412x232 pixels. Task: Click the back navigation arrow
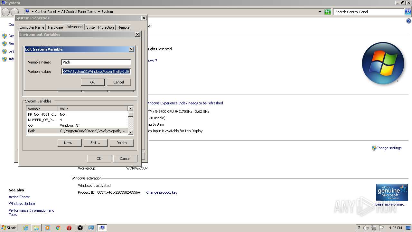[5, 12]
